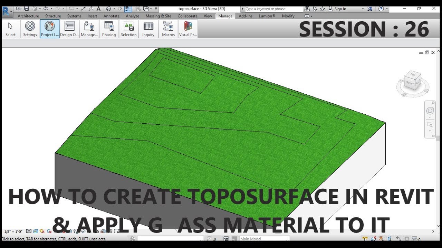Expand the Switch Windows dropdown arrow

tap(151, 9)
